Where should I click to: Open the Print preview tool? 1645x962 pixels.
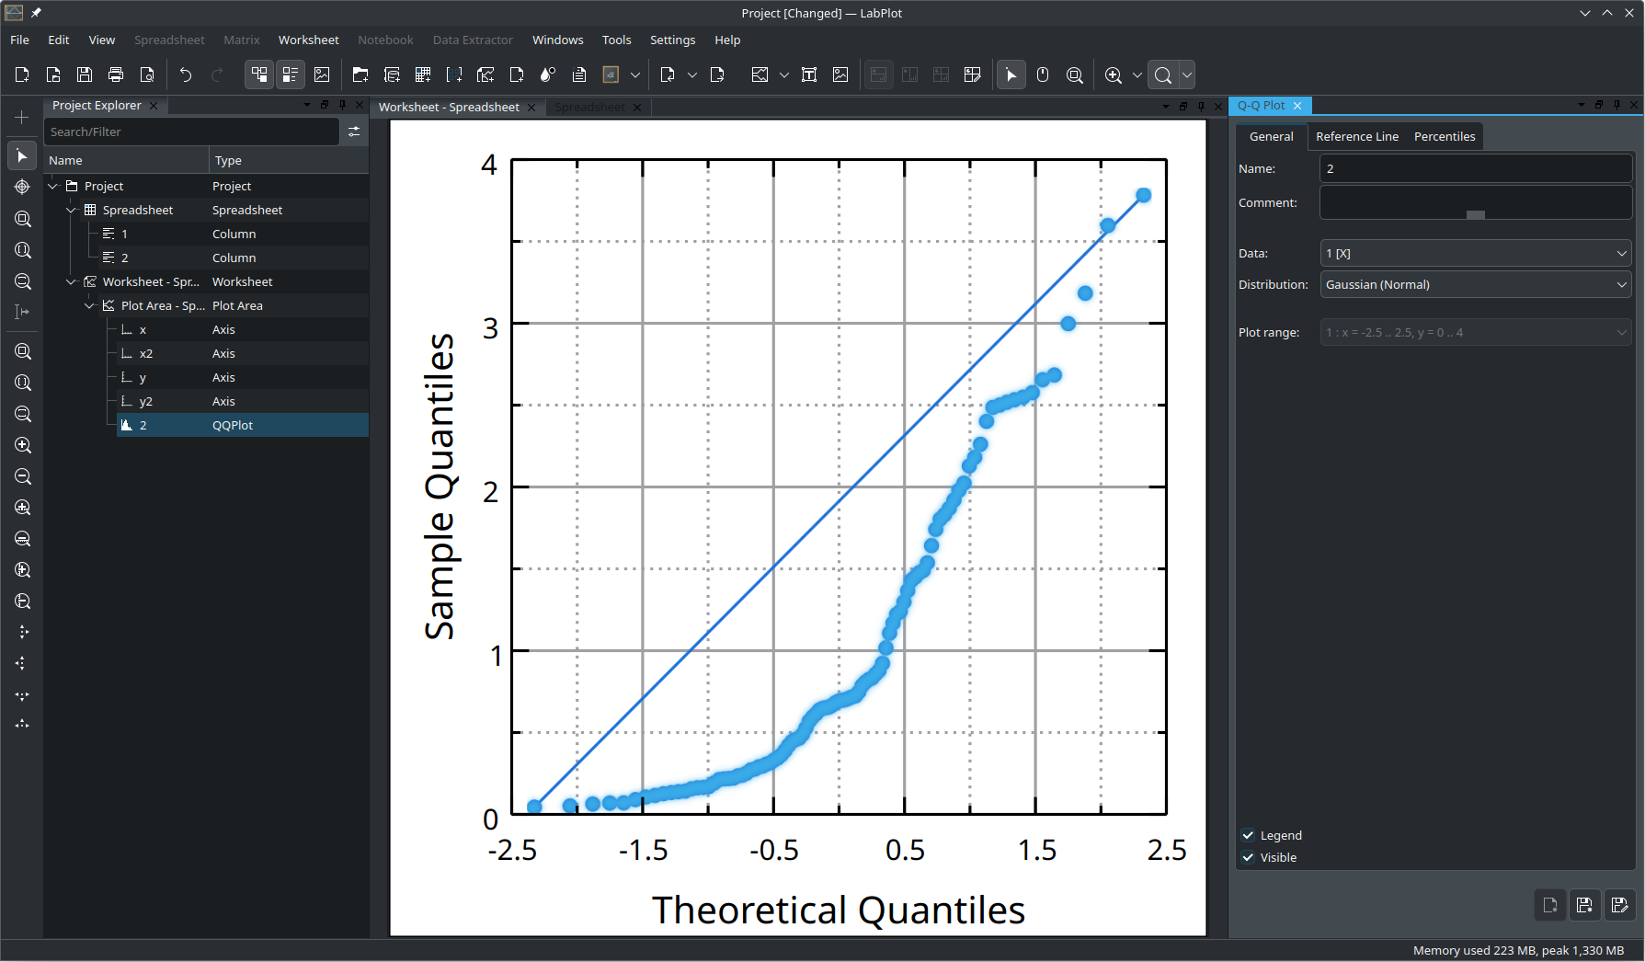pos(147,74)
